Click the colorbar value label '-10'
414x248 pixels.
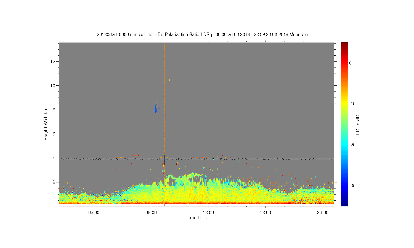352,104
